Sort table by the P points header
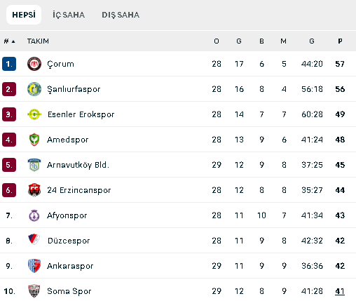356x301 pixels. (340, 41)
